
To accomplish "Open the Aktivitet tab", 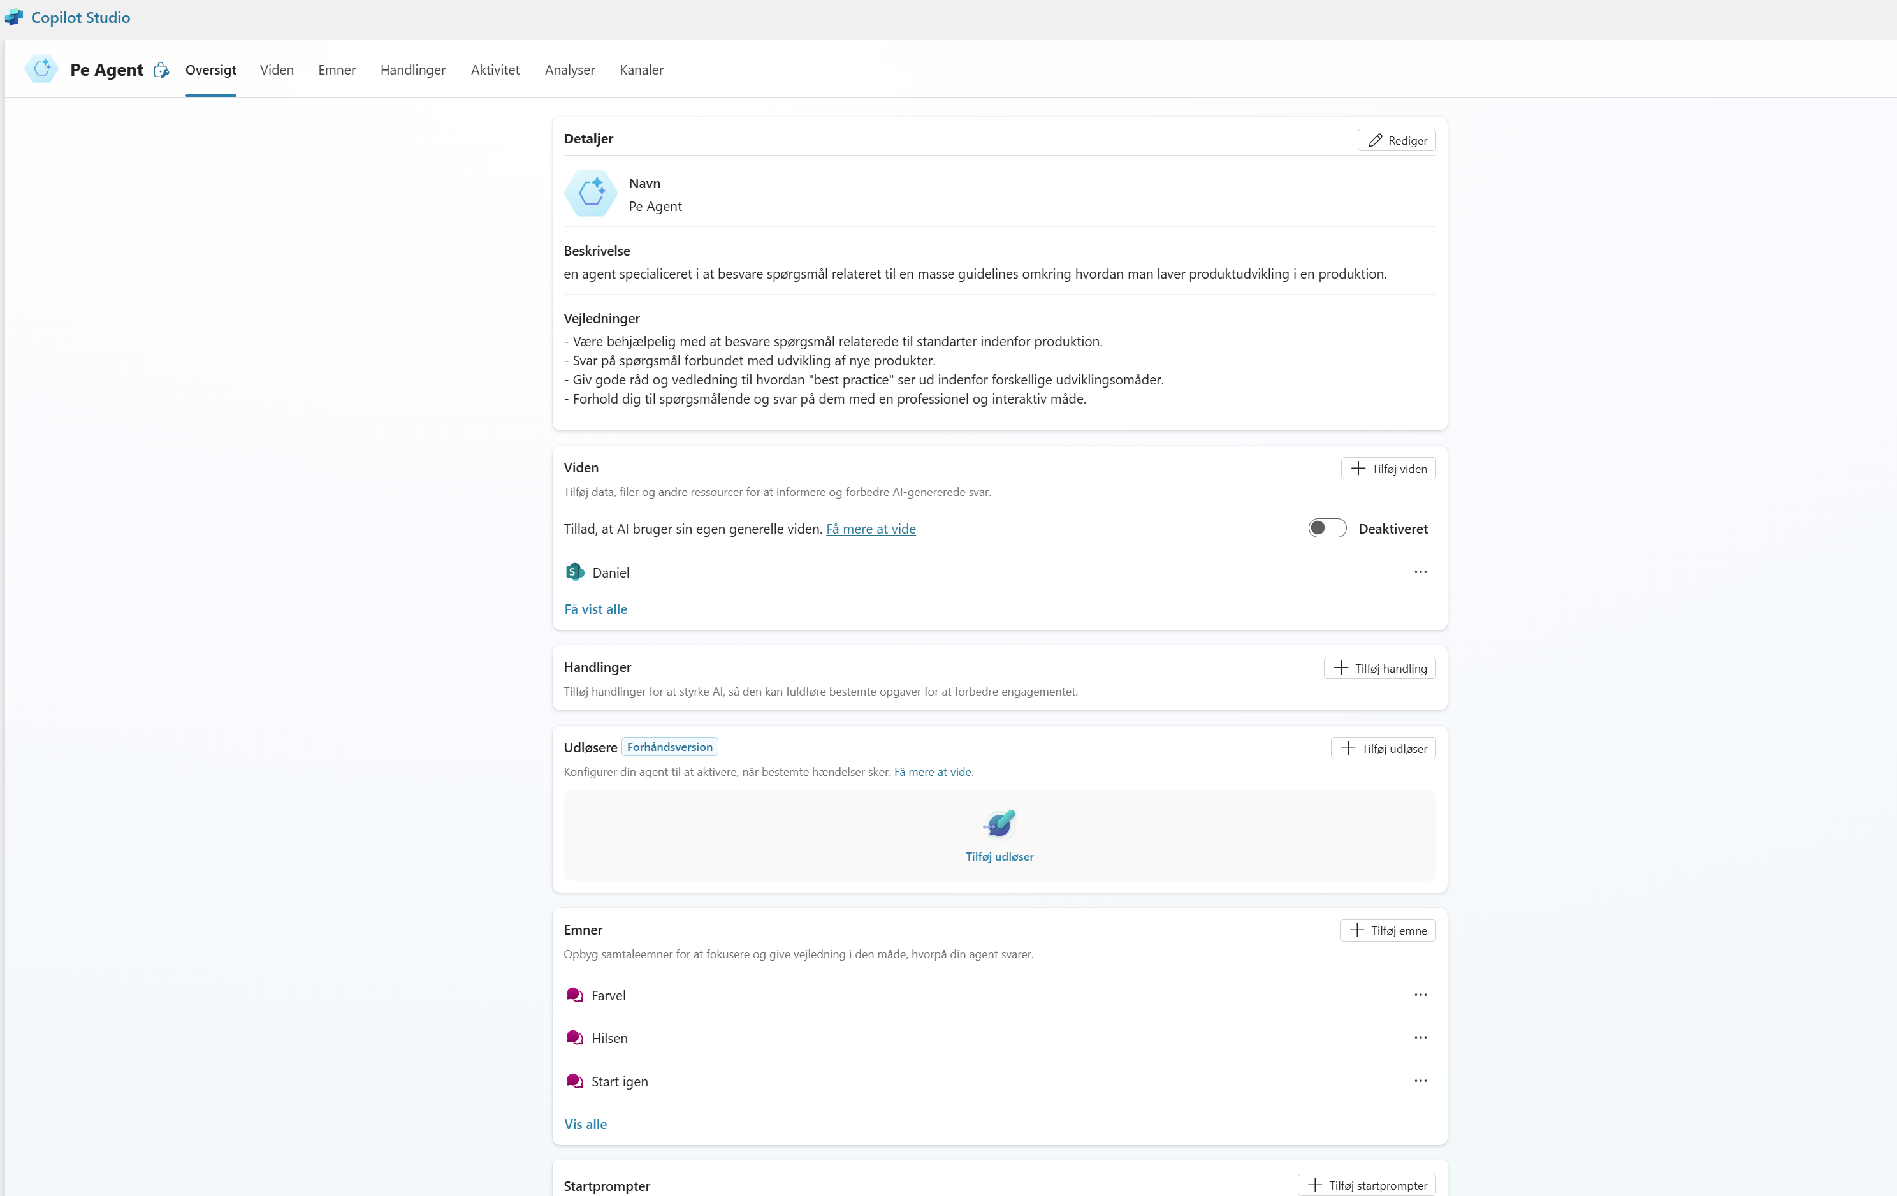I will [495, 70].
